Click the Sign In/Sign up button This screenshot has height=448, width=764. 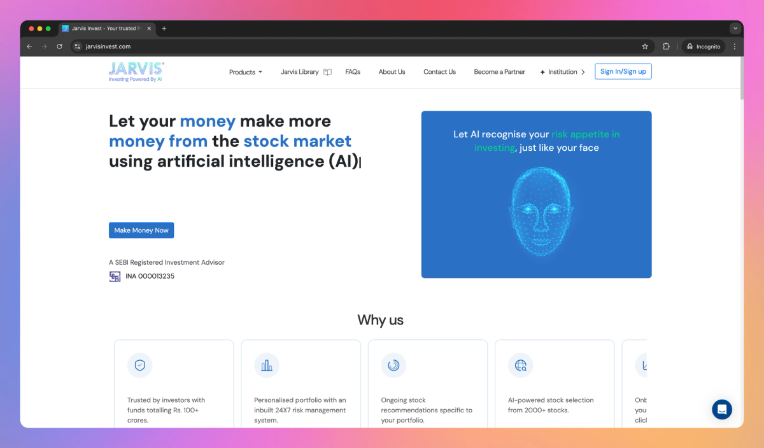[x=623, y=71]
